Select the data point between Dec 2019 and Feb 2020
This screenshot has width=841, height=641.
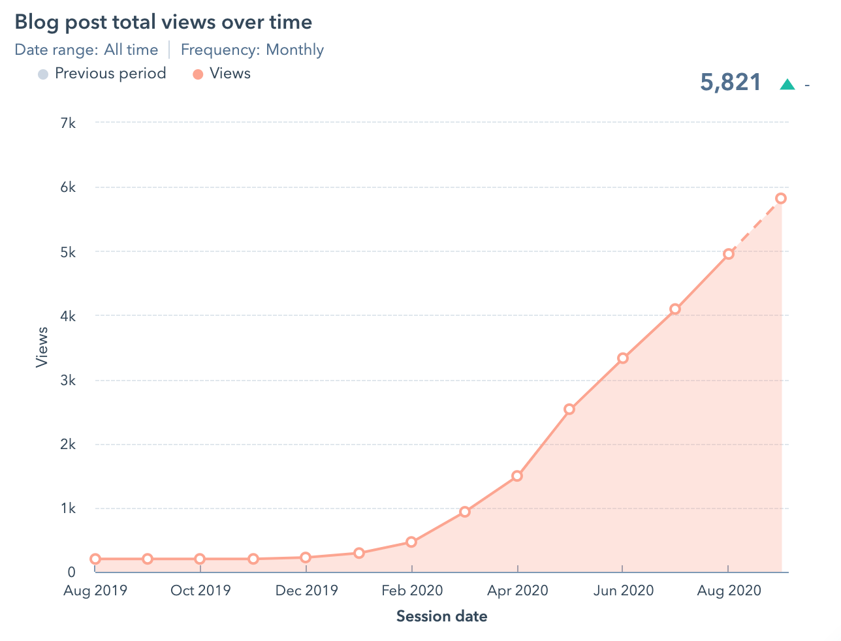pos(359,553)
